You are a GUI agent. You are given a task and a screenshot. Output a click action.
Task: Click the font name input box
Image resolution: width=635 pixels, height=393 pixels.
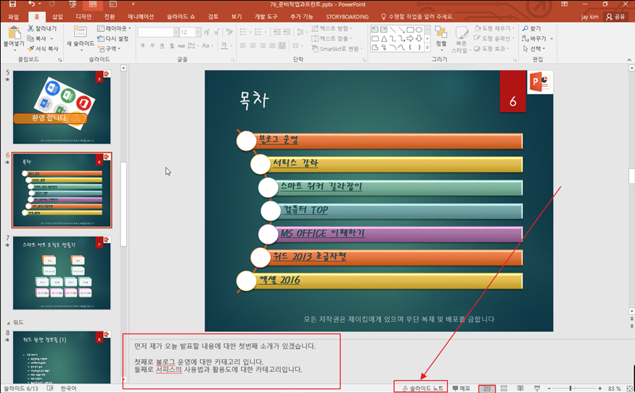155,32
